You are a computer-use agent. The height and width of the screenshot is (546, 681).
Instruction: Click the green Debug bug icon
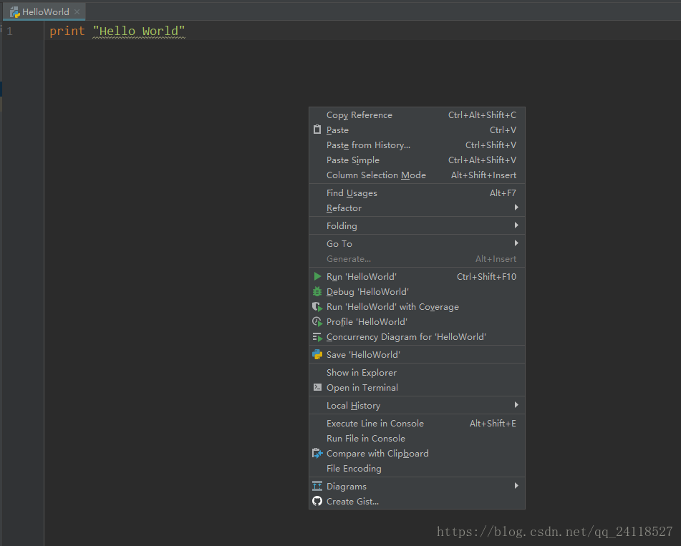coord(317,292)
